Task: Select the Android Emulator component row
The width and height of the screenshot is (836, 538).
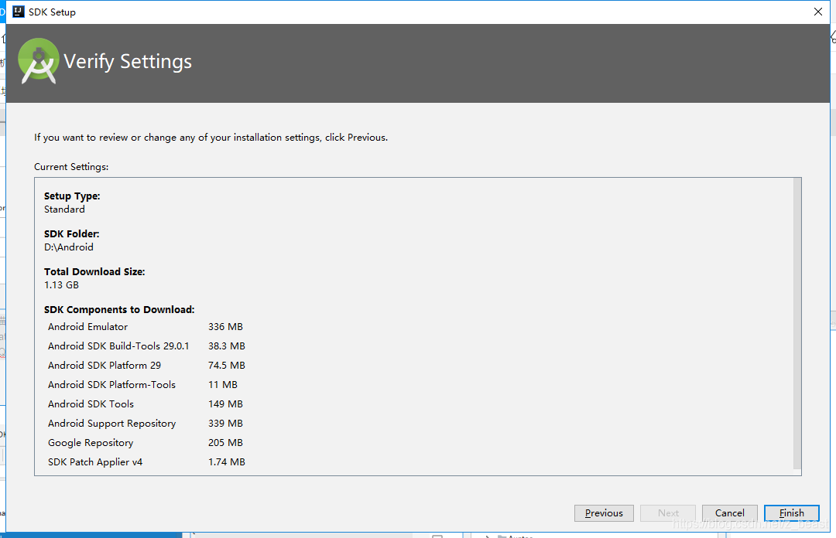Action: tap(146, 326)
